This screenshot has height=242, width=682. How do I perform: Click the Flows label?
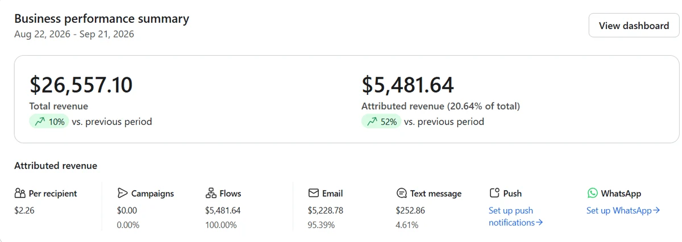coord(230,193)
